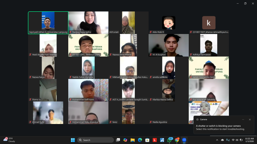Select amelia salsabila video tile

(169, 68)
